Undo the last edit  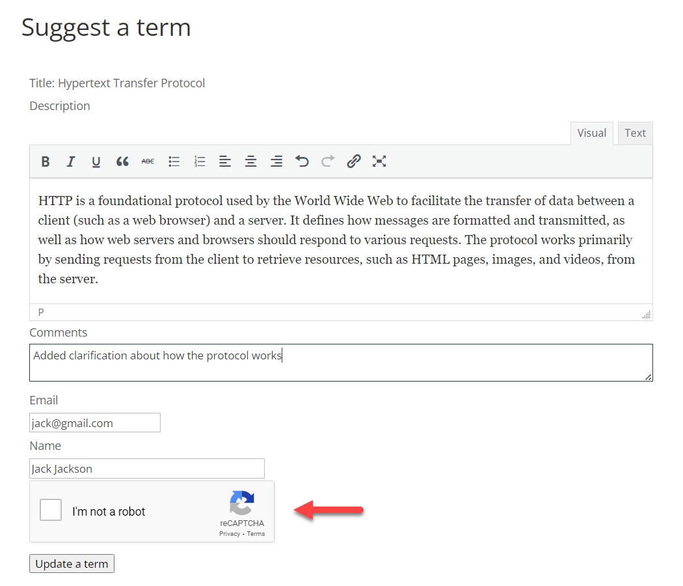[x=302, y=161]
